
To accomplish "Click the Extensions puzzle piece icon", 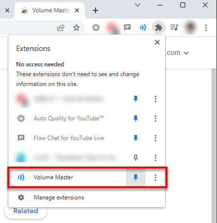I will (x=158, y=28).
